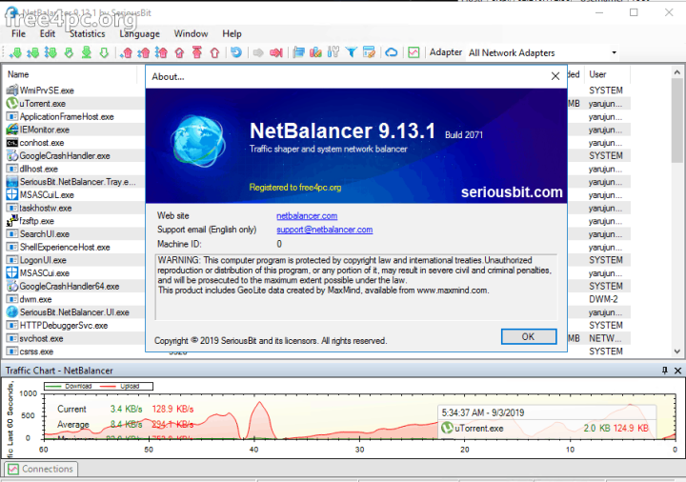The width and height of the screenshot is (686, 482).
Task: Click the traffic chart toolbar icon
Action: tap(414, 52)
